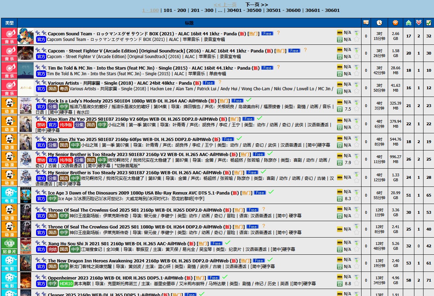Sort by time alive clock icon

[x=379, y=23]
